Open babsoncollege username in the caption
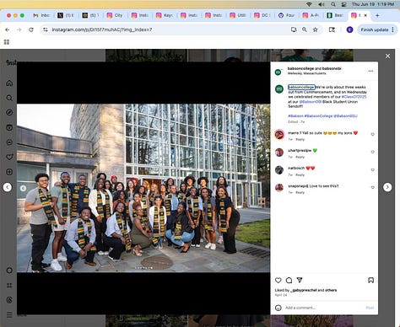This screenshot has width=400, height=327. [301, 87]
